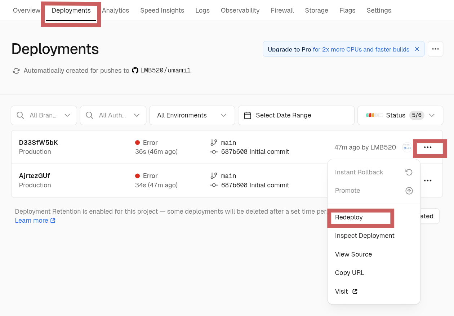Dismiss the Upgrade to Pro banner
The image size is (454, 316).
(417, 49)
